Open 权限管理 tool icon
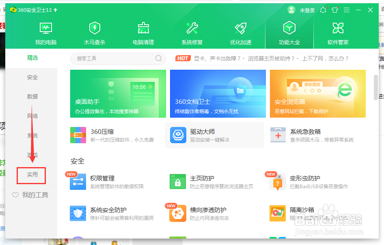Viewport: 384px width, 245px height. [78, 182]
